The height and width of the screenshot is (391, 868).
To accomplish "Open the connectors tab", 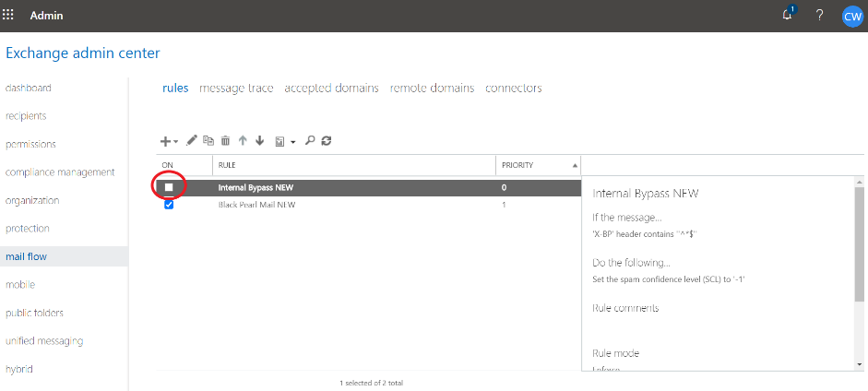I will (514, 88).
